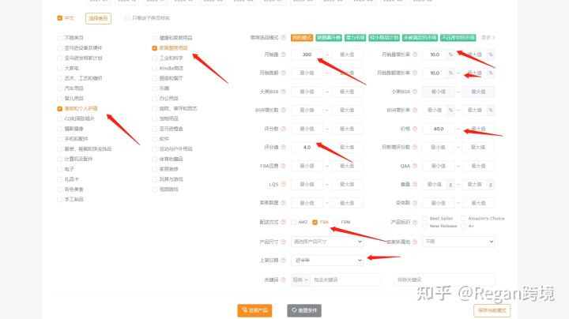569x319 pixels.
Task: Click help icon next to 卖家数量
Action: pyautogui.click(x=284, y=203)
